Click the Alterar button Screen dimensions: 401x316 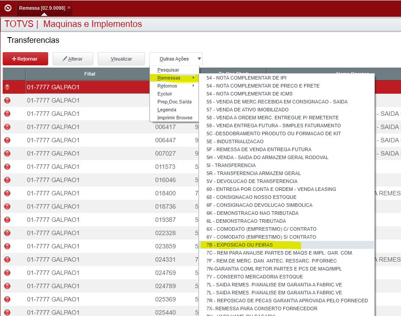73,59
